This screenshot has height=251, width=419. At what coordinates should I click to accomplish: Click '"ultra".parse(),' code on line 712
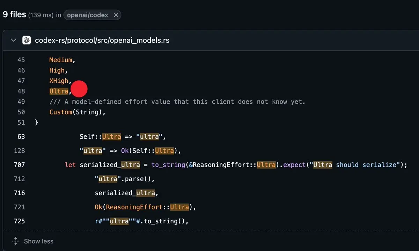click(125, 179)
